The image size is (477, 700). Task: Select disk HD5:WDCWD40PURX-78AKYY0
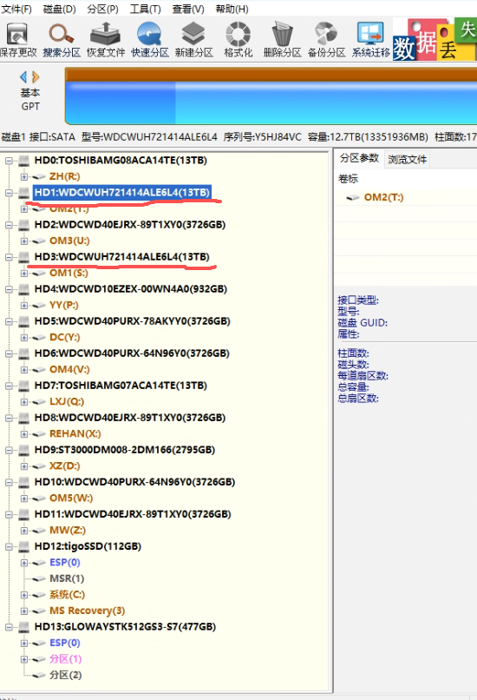point(132,321)
